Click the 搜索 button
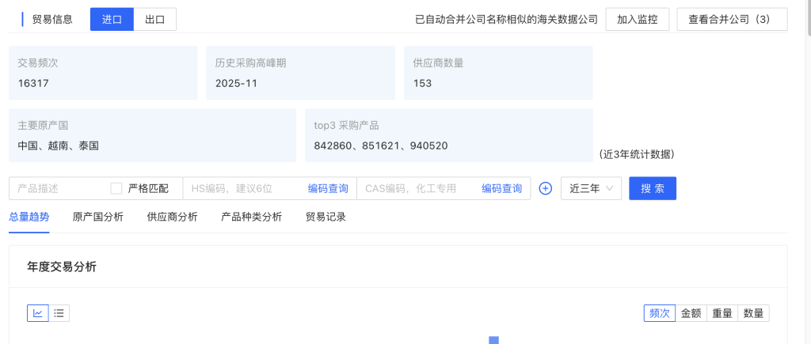The height and width of the screenshot is (344, 811). click(x=653, y=188)
